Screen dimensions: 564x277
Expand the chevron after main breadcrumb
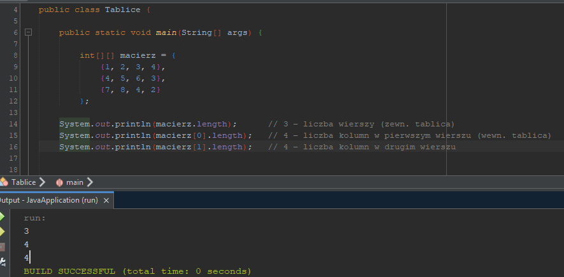click(x=90, y=182)
